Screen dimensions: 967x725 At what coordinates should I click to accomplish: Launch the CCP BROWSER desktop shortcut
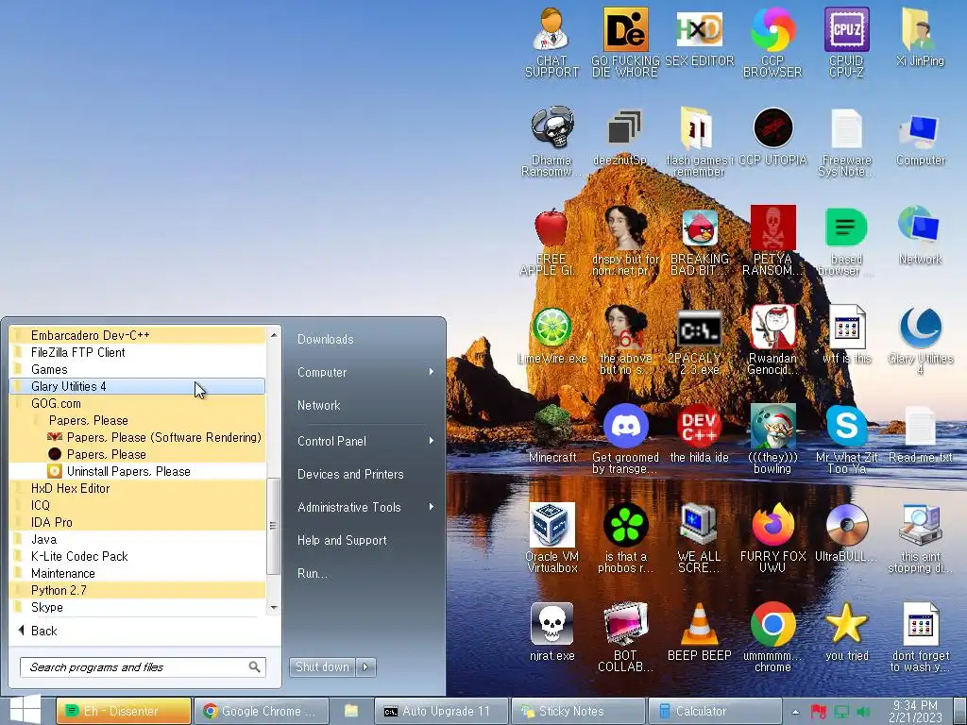click(772, 42)
